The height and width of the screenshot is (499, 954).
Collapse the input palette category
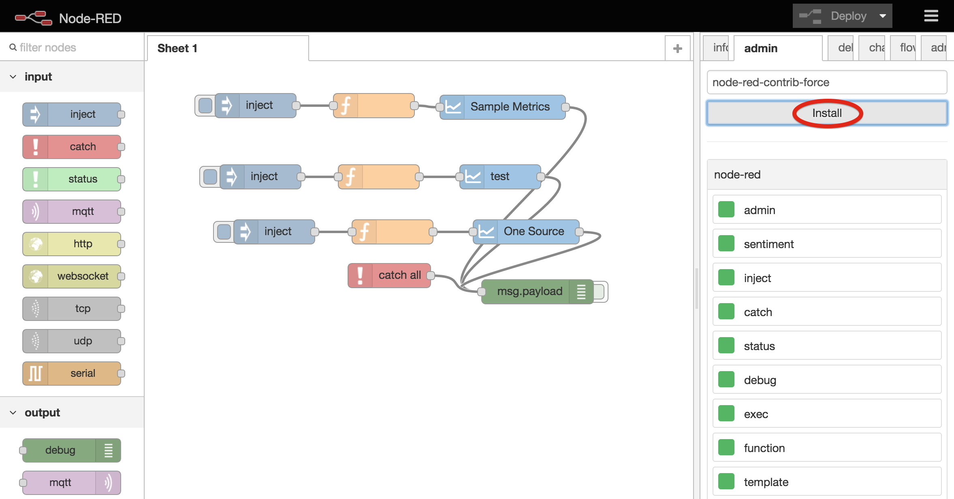13,76
